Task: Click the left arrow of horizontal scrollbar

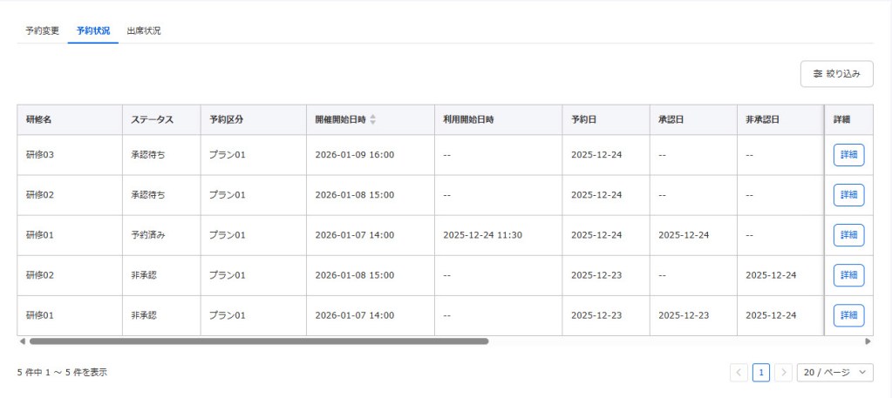Action: (22, 341)
